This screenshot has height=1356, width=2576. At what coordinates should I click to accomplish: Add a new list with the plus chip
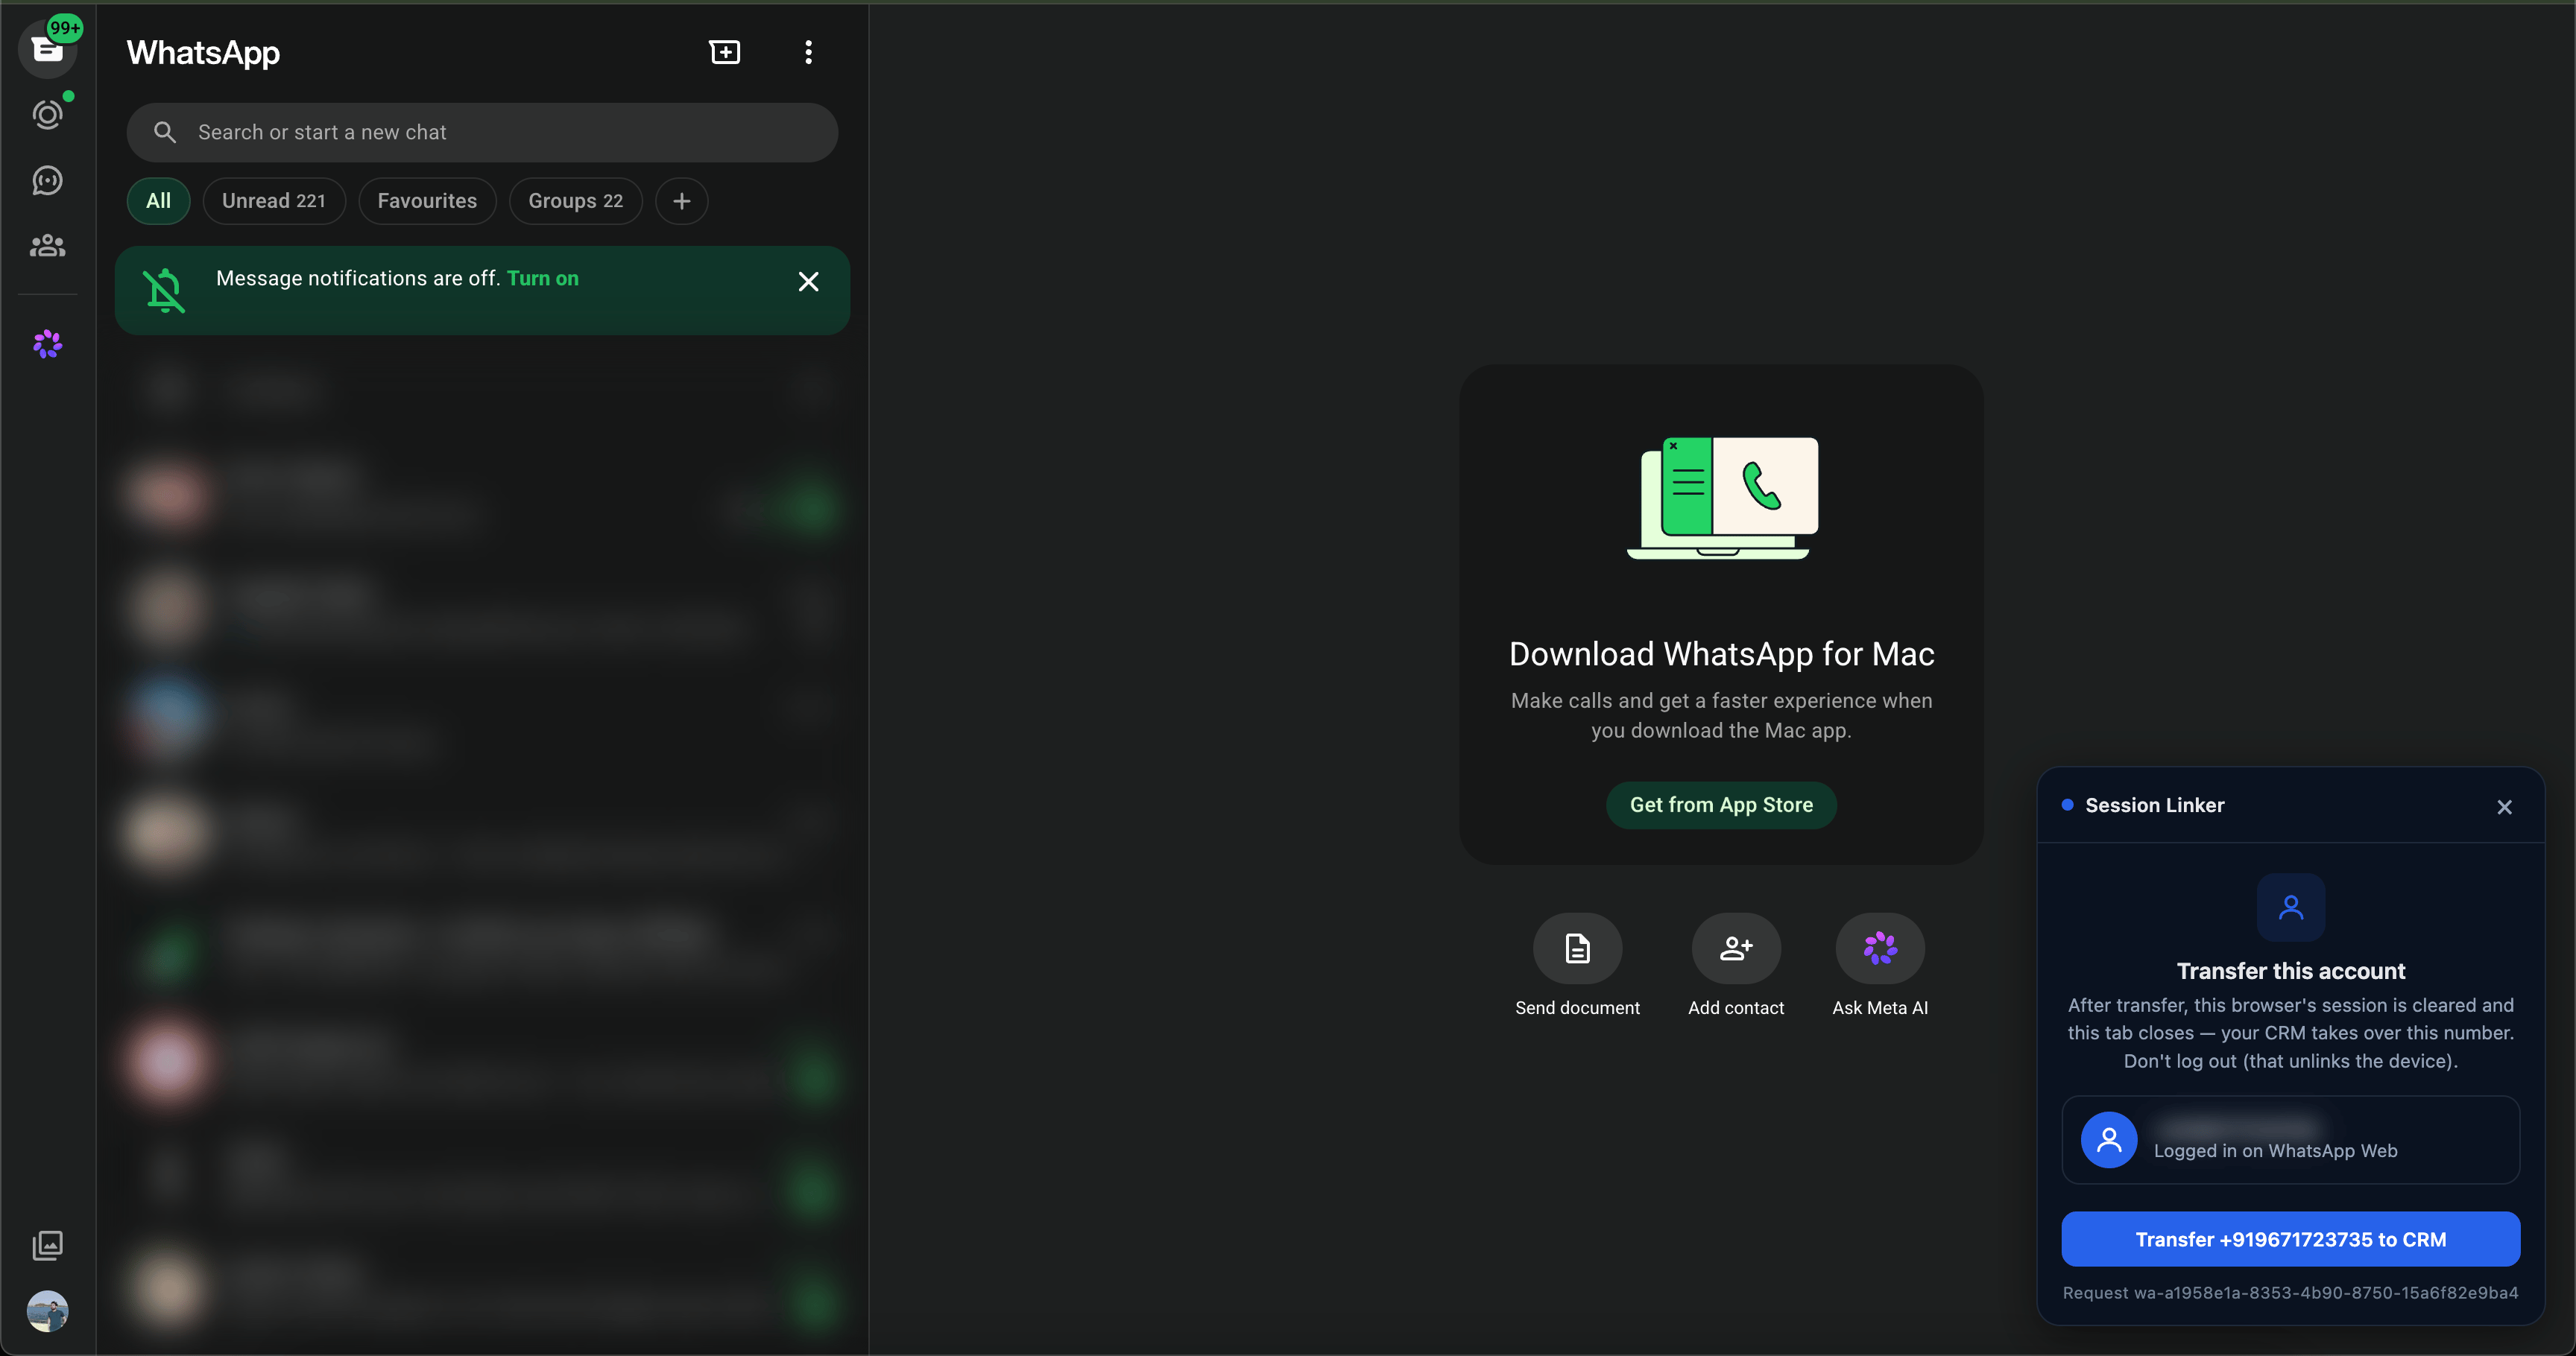[681, 201]
